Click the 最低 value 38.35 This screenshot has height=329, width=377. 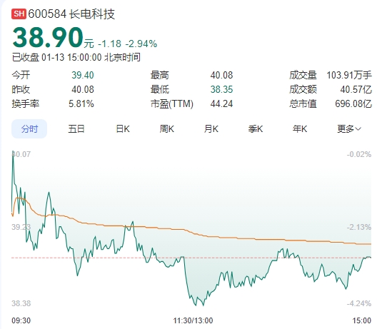click(x=221, y=89)
